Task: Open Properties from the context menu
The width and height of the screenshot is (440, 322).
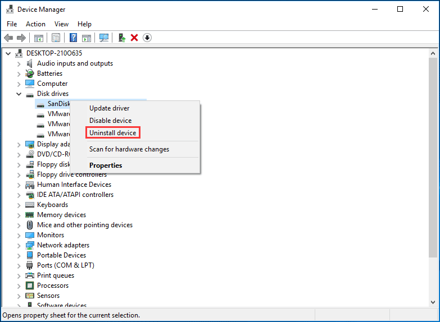Action: coord(106,165)
